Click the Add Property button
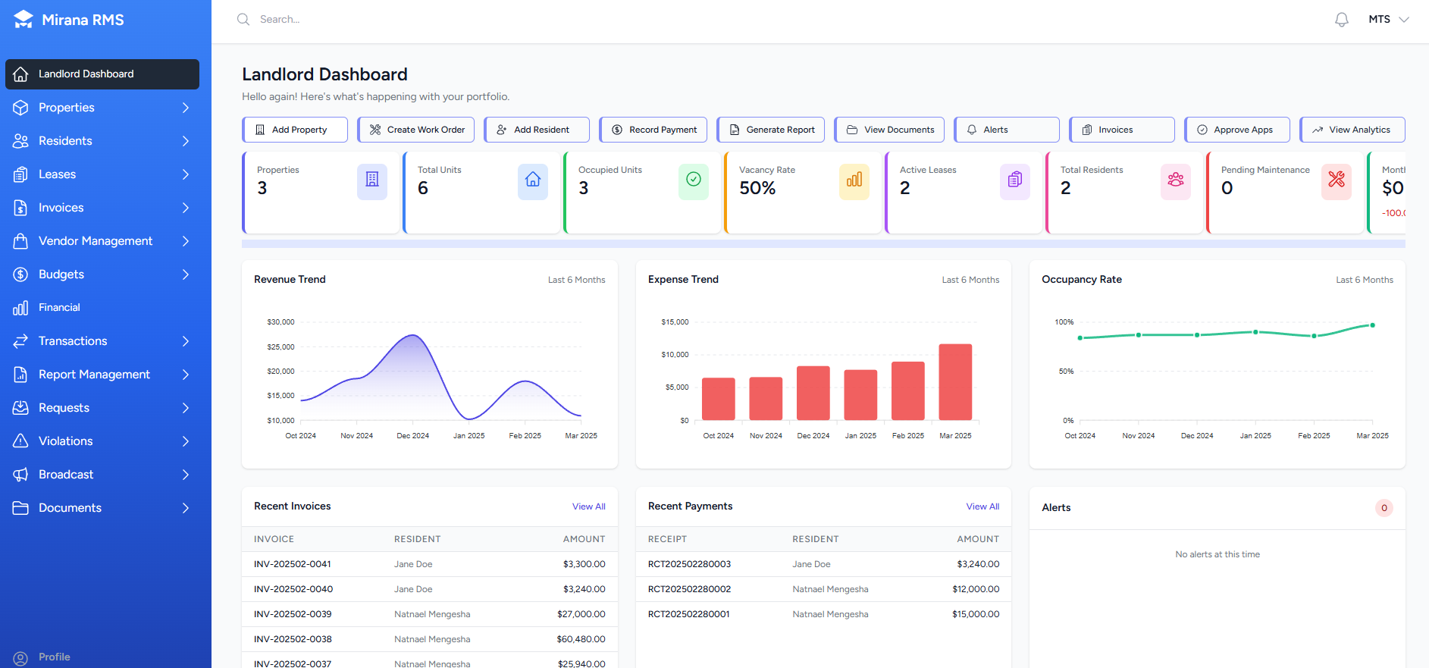 295,130
